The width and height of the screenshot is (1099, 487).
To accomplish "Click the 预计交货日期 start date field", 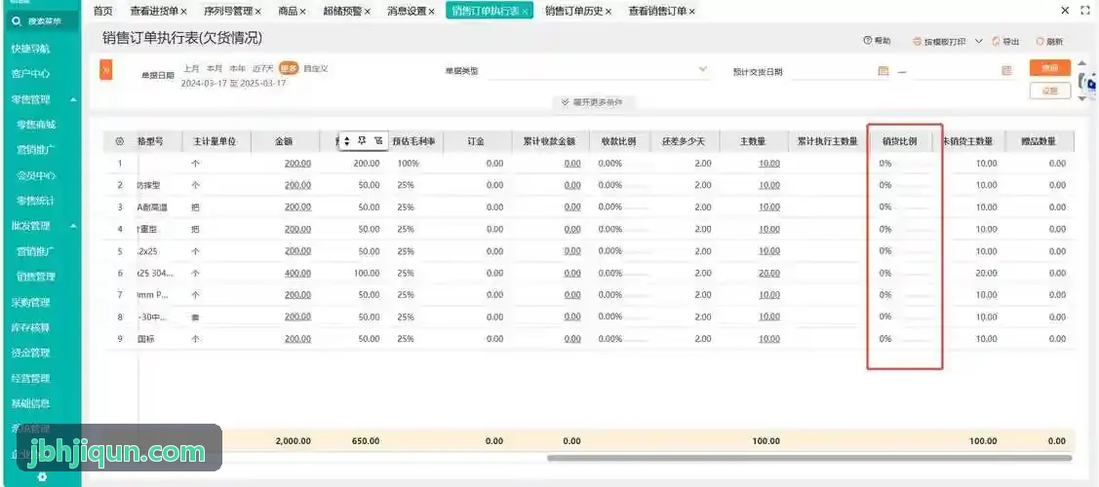I will (x=841, y=71).
